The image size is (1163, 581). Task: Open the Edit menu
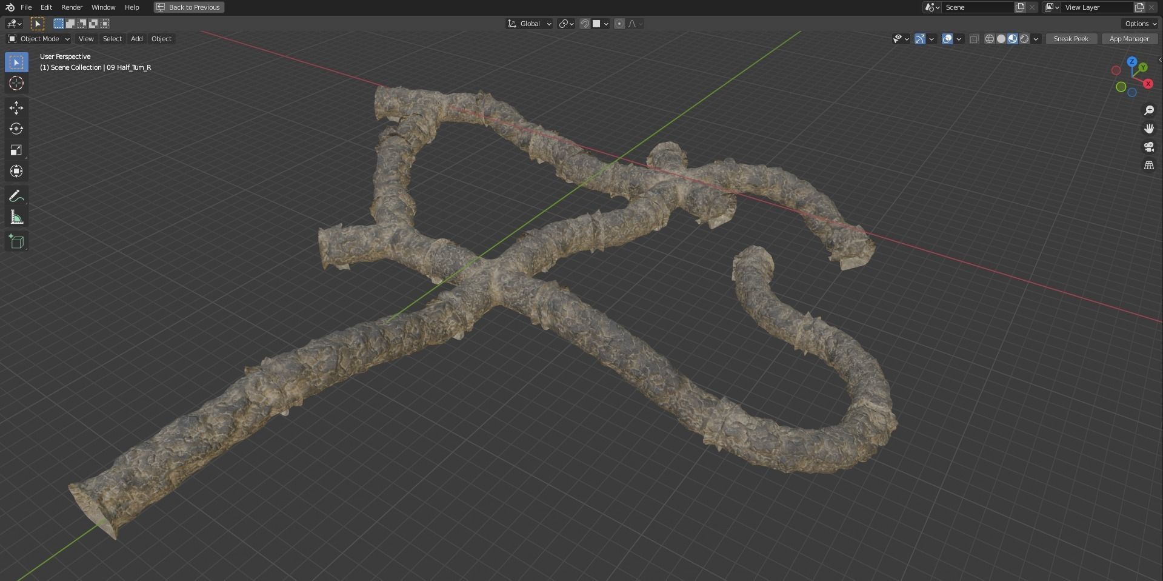coord(46,7)
